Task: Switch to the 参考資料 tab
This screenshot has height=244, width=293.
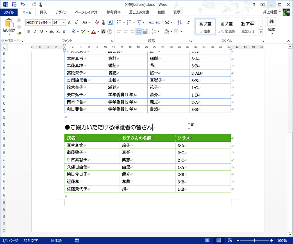Action: (114, 12)
